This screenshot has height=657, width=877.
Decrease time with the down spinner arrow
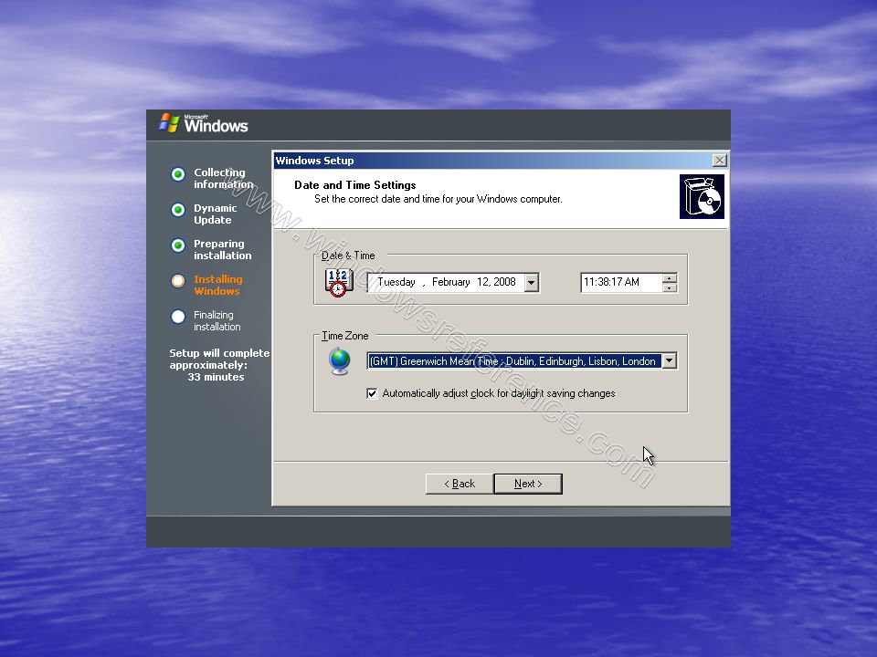(x=670, y=287)
